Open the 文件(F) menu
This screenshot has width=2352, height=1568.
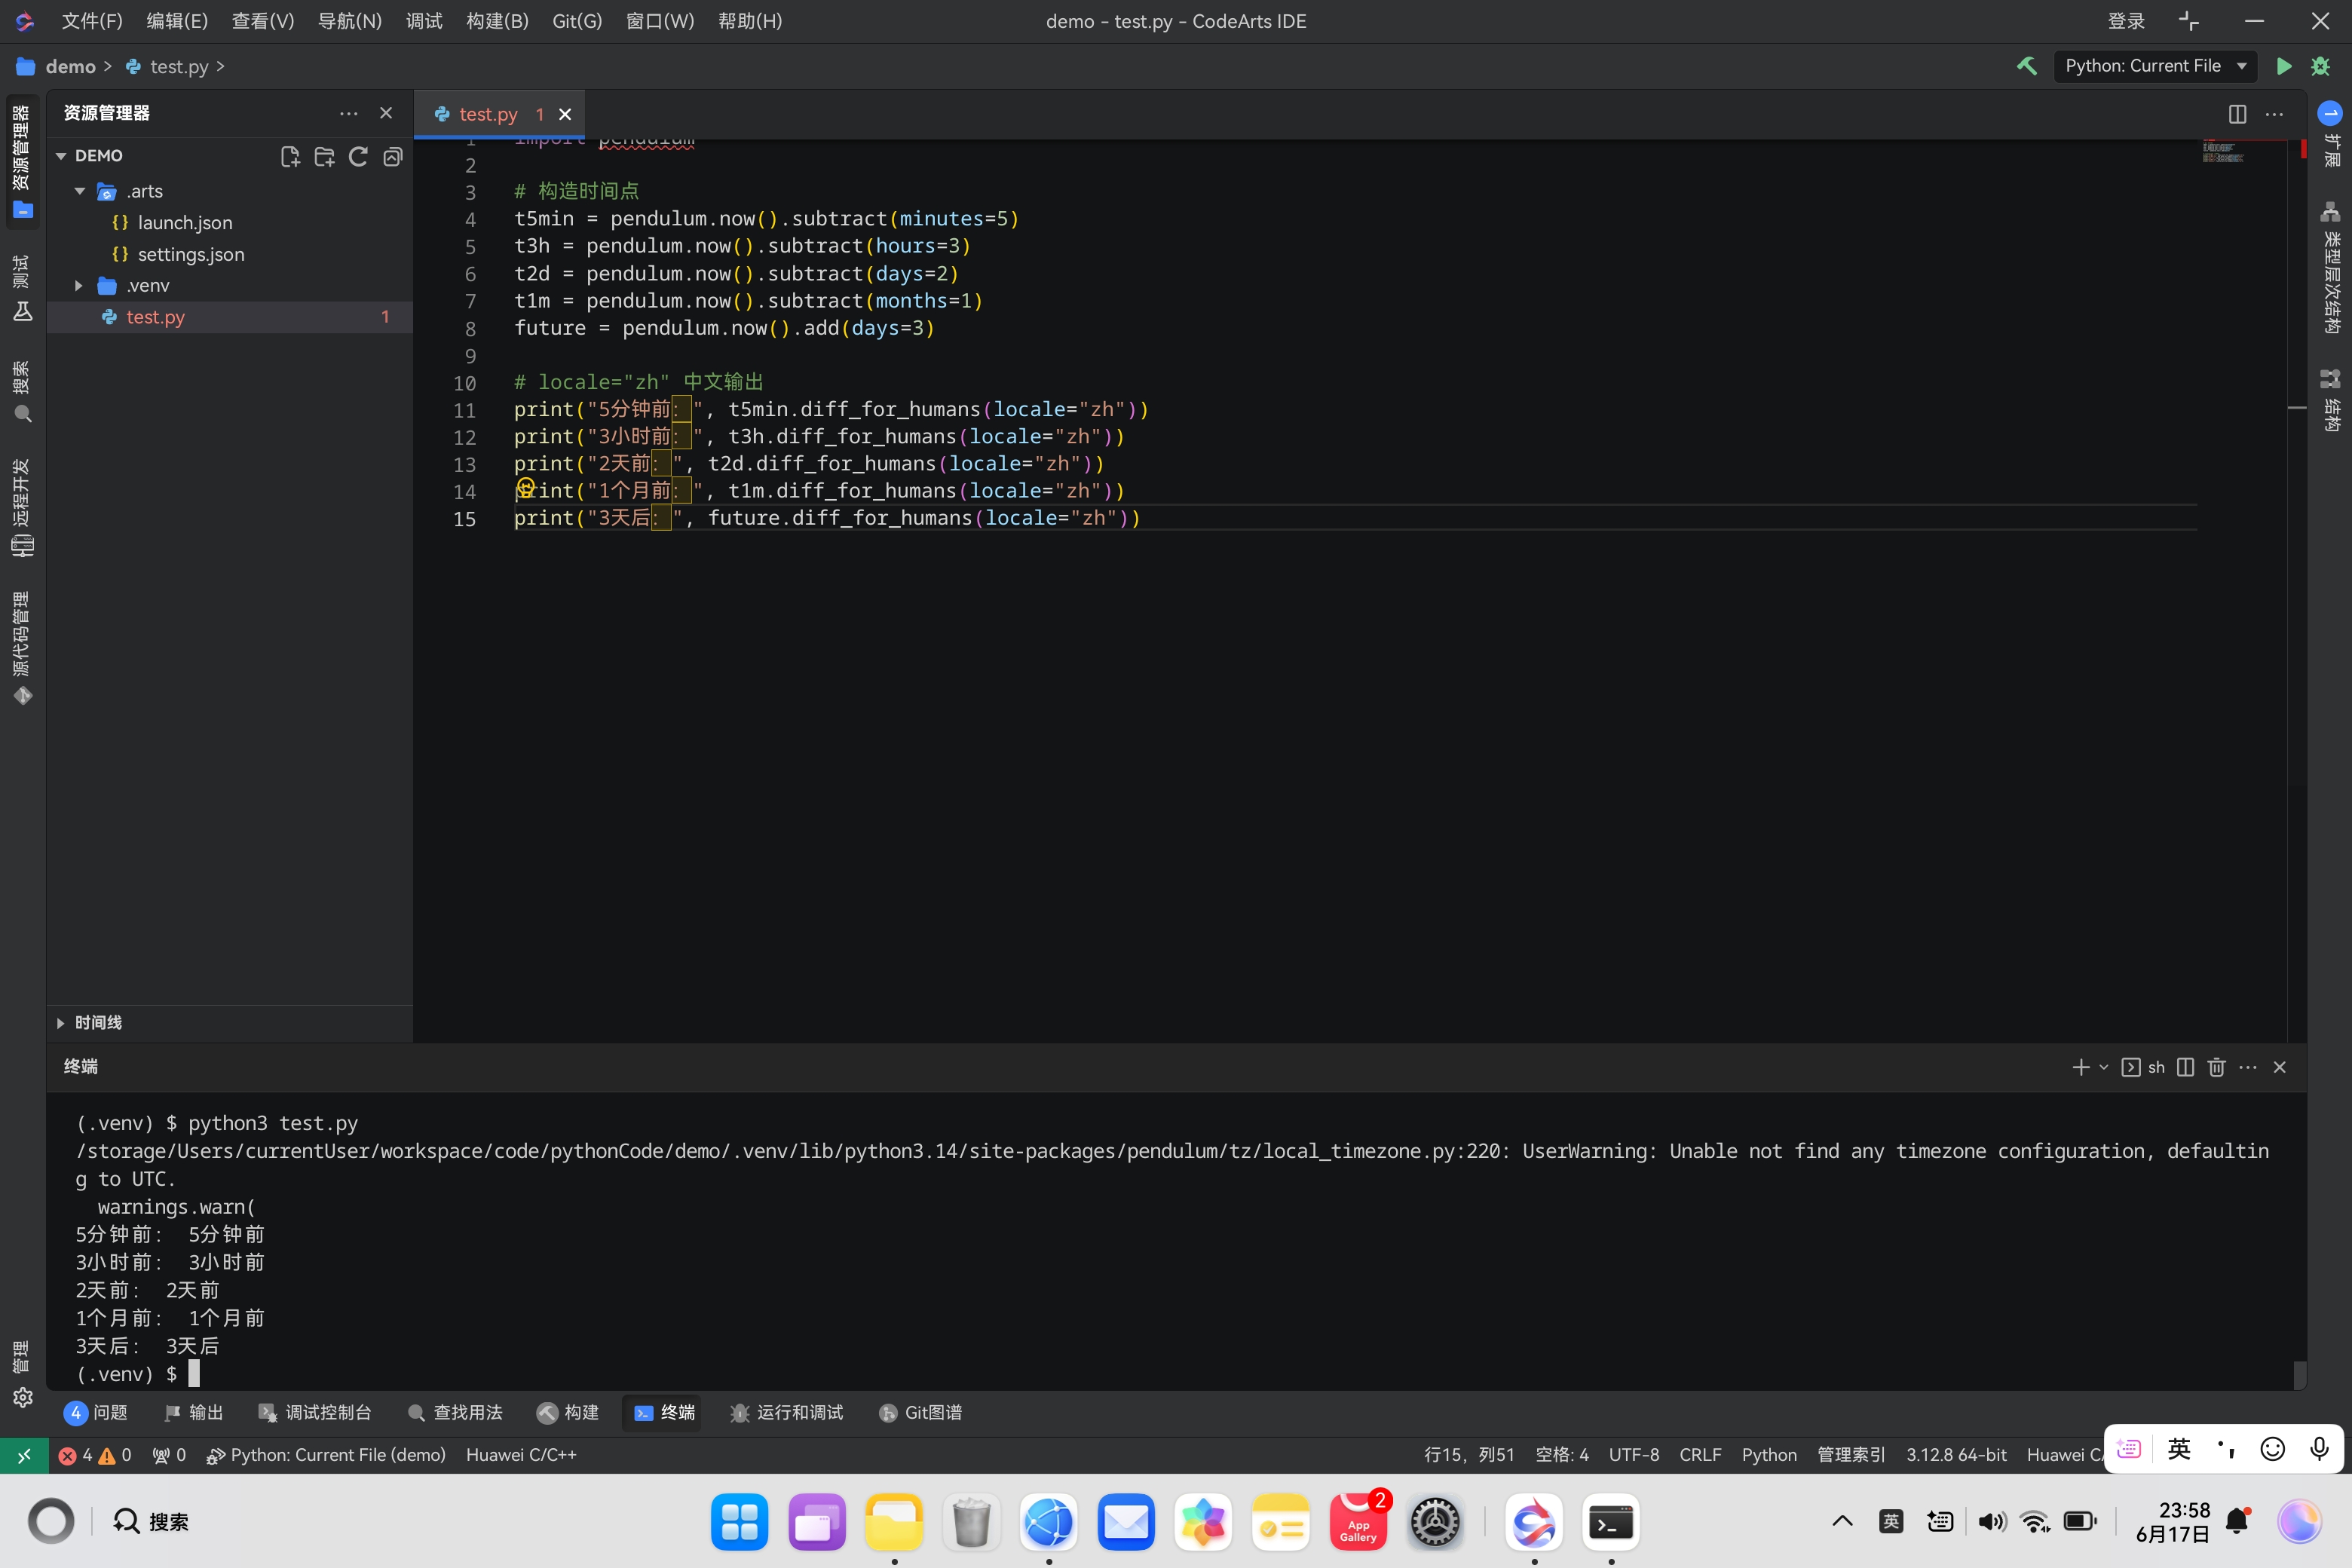coord(92,21)
